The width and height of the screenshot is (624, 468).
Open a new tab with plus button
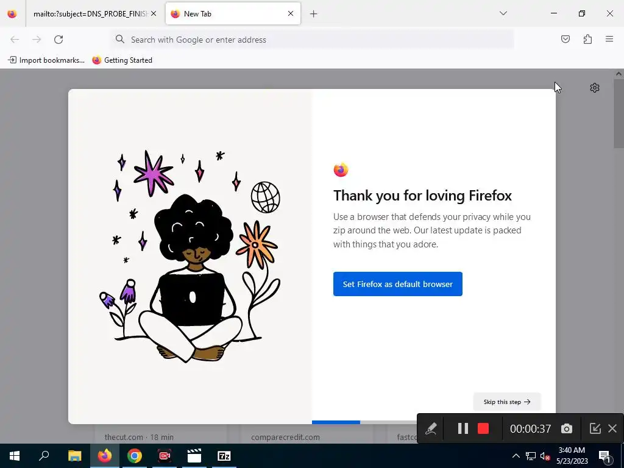coord(314,14)
